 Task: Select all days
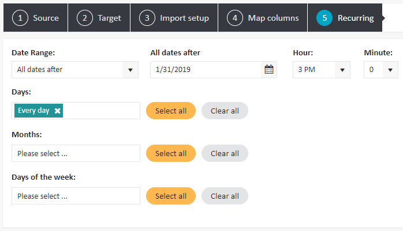(171, 111)
